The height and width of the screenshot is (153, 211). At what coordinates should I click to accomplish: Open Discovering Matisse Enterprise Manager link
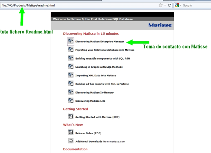99,42
